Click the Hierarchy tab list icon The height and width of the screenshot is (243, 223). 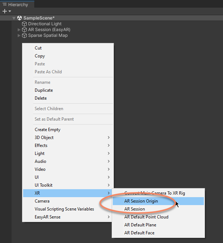tap(5, 4)
